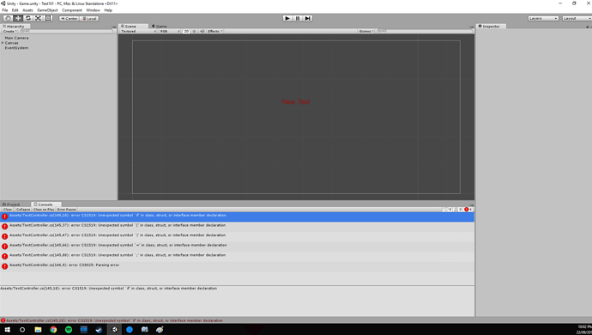Select the Rotate tool
This screenshot has height=335, width=592.
[x=28, y=18]
